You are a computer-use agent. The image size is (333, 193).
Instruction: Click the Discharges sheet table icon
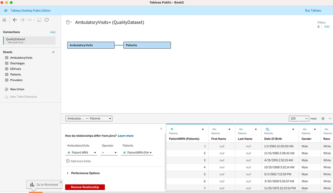point(7,63)
